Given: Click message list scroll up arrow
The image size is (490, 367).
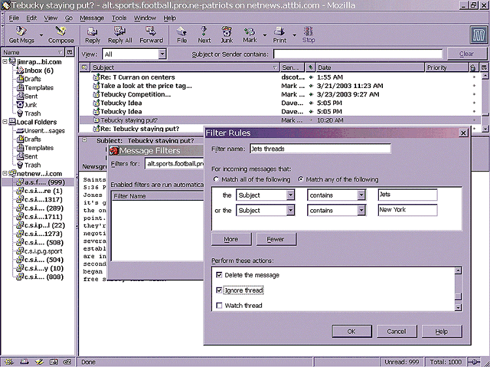Looking at the screenshot, I should [x=485, y=76].
